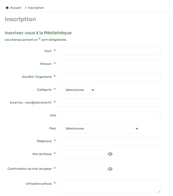Grab the textarea resize handle corner
This screenshot has width=173, height=196.
click(159, 191)
